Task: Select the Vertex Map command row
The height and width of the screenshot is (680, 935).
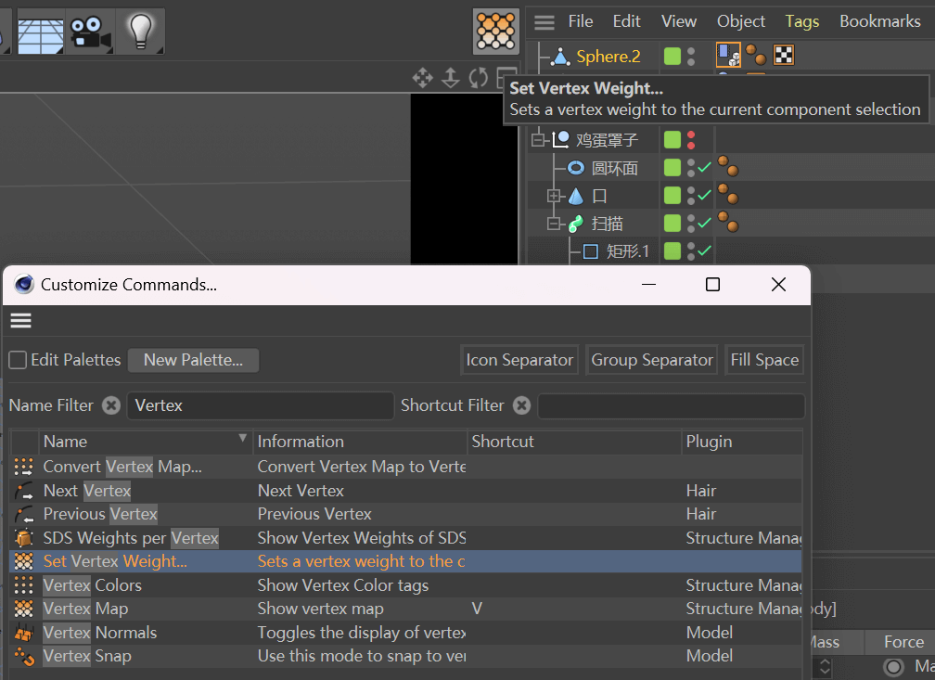Action: [x=405, y=609]
